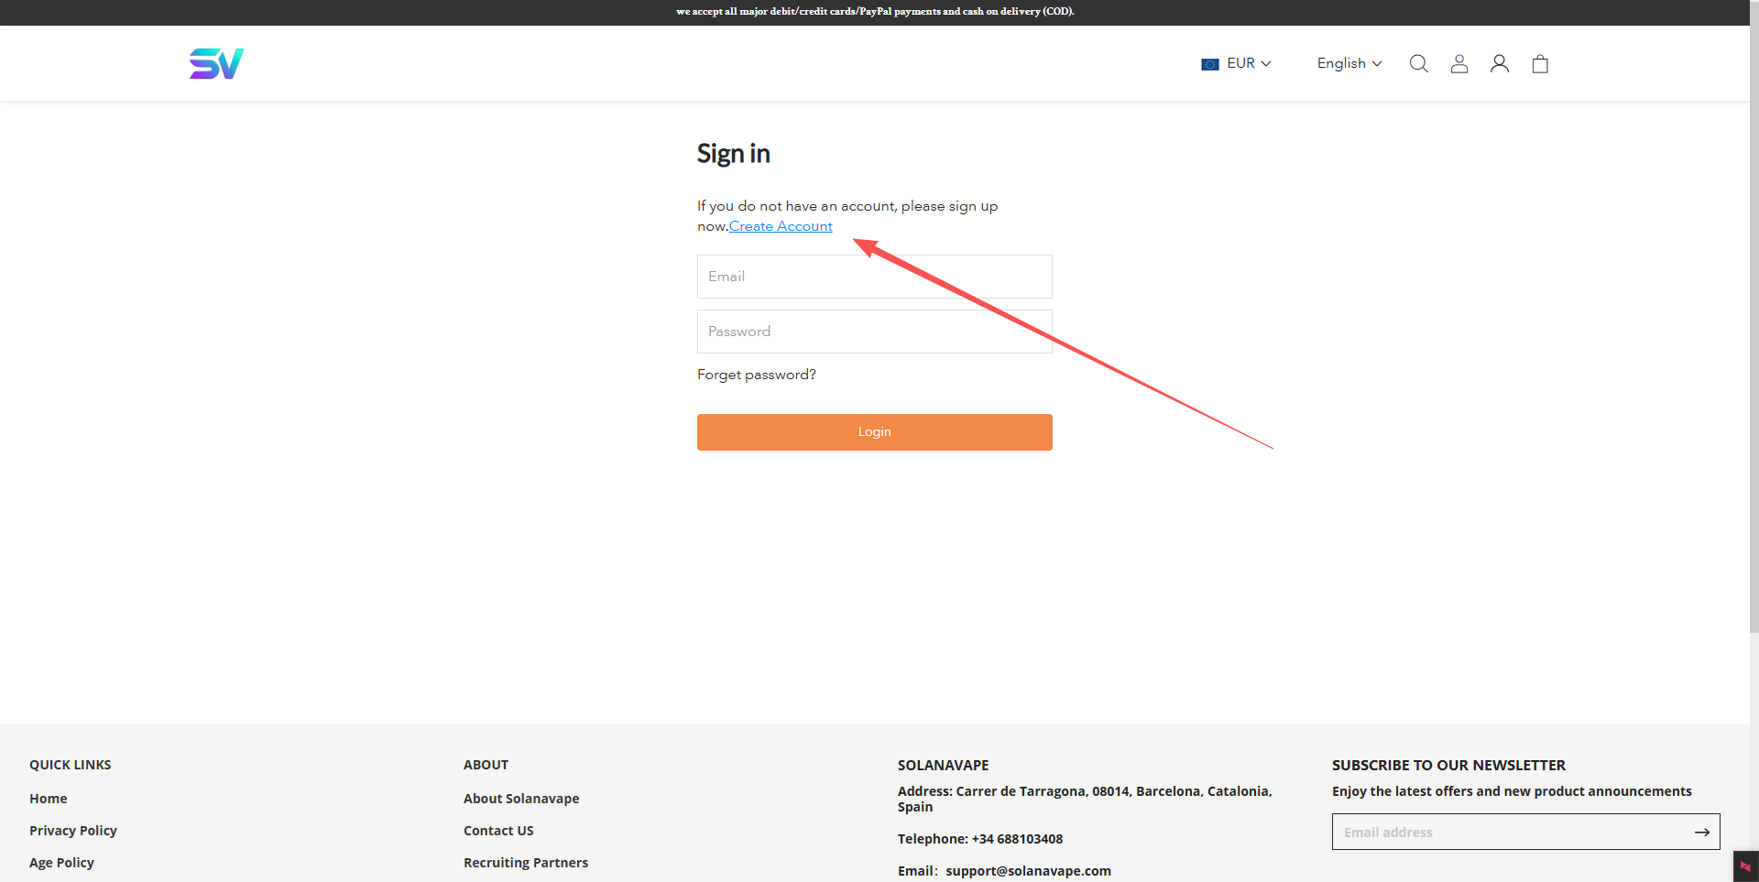Focus the Password input field
Screen dimensions: 1759x882
pos(874,332)
